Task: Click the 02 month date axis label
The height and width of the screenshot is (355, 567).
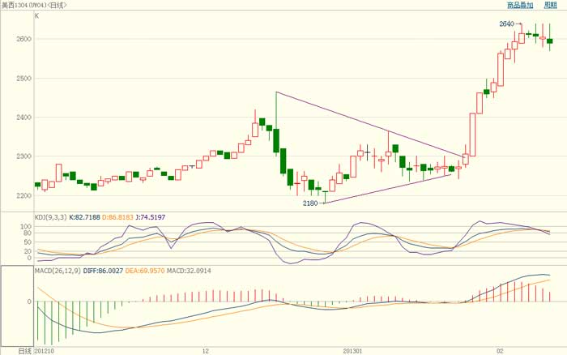Action: coord(500,352)
